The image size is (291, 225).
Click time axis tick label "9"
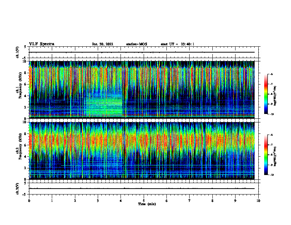235,201
